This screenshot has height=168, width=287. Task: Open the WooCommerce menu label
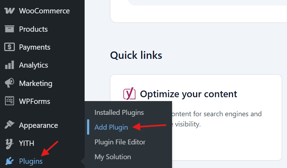[x=44, y=11]
